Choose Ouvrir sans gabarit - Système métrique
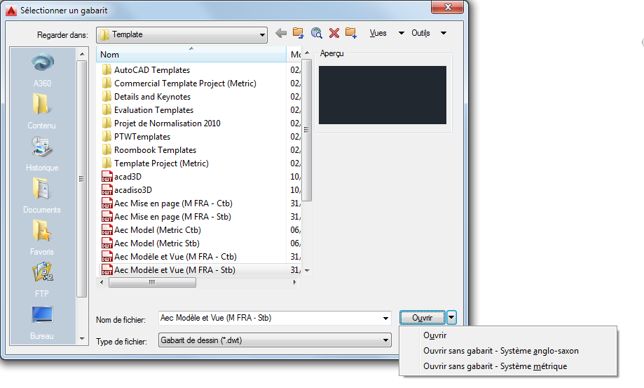 (495, 366)
